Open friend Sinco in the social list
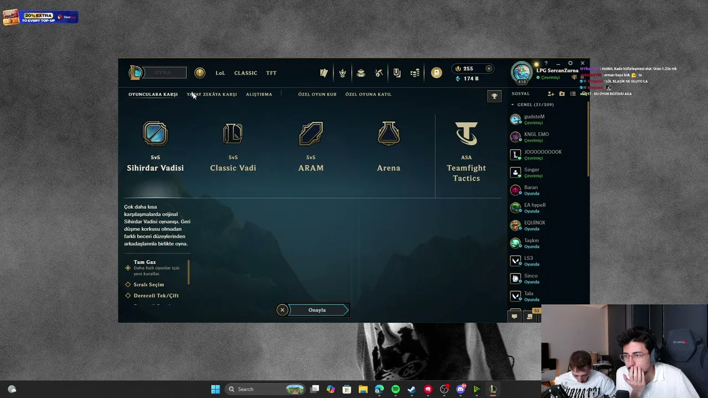Viewport: 708px width, 398px height. click(x=548, y=278)
